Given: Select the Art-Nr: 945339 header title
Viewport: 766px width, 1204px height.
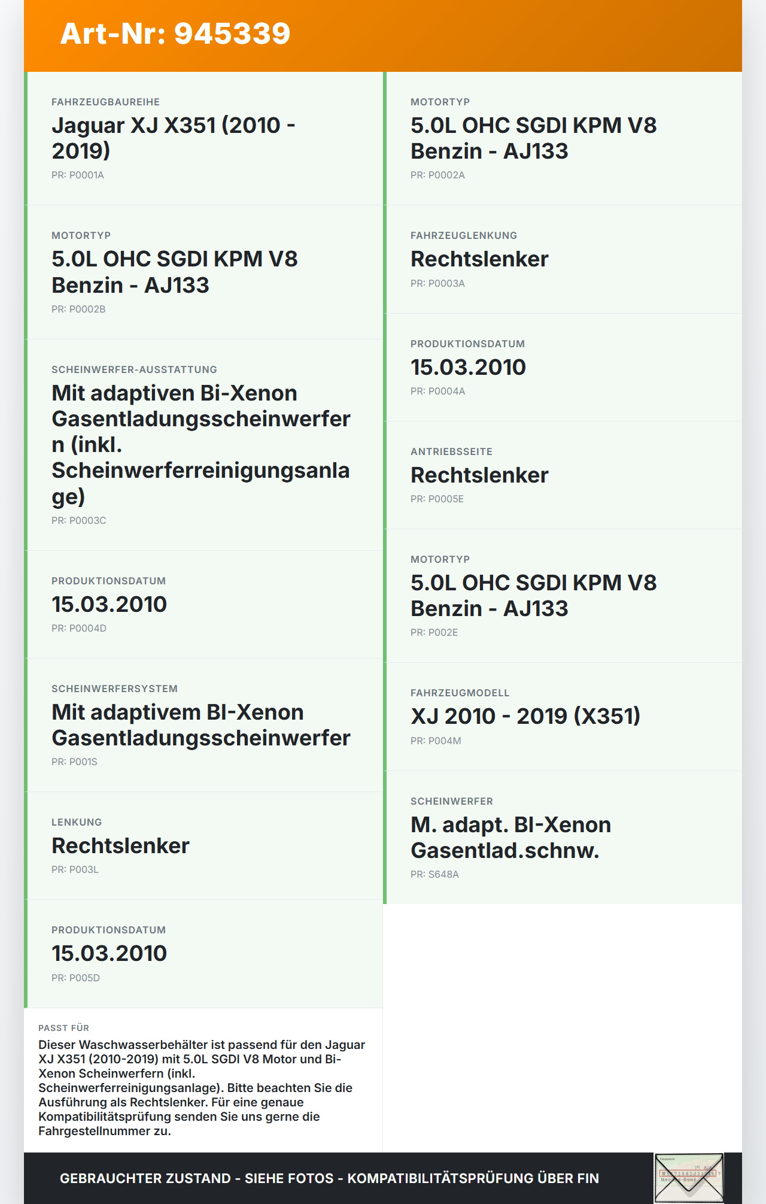Looking at the screenshot, I should [175, 34].
